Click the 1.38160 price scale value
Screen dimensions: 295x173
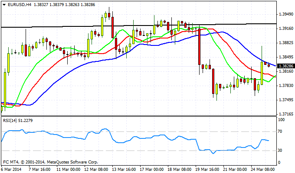tap(286, 71)
